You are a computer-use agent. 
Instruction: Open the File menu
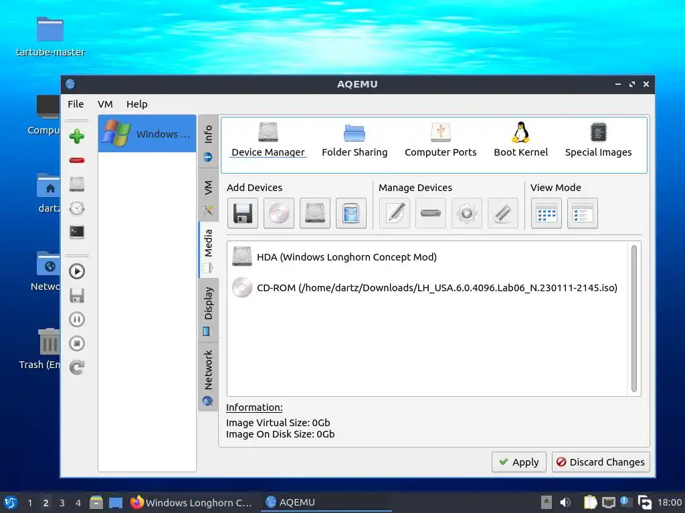(76, 104)
